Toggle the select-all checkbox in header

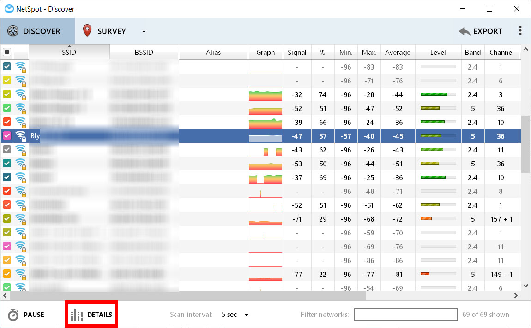(x=7, y=53)
